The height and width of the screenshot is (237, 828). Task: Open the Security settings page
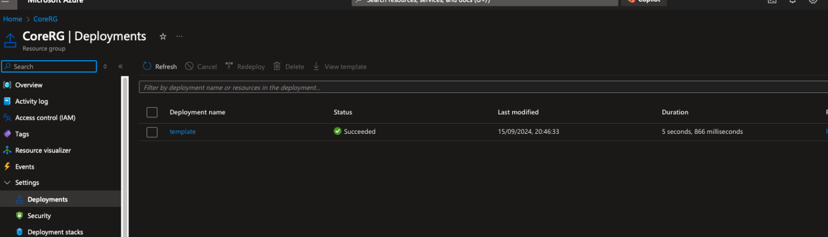pos(39,216)
